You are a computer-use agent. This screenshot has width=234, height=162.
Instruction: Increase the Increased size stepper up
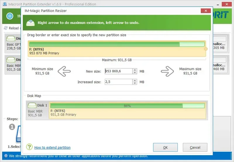pos(135,80)
